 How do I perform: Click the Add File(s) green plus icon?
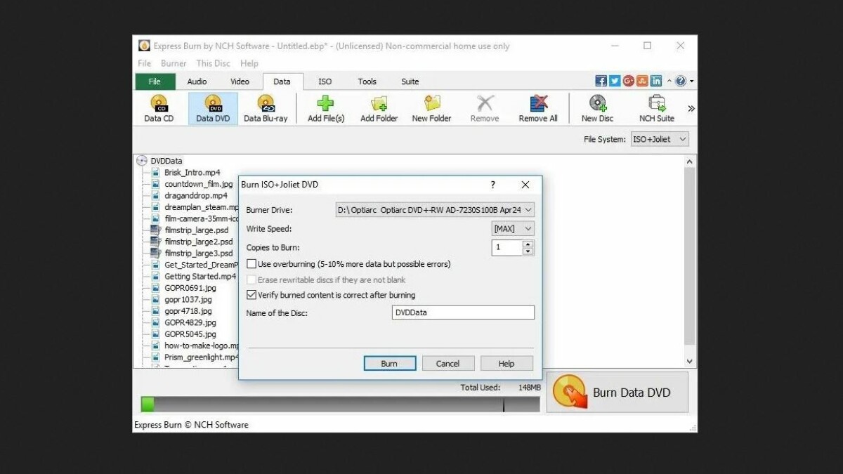(326, 105)
